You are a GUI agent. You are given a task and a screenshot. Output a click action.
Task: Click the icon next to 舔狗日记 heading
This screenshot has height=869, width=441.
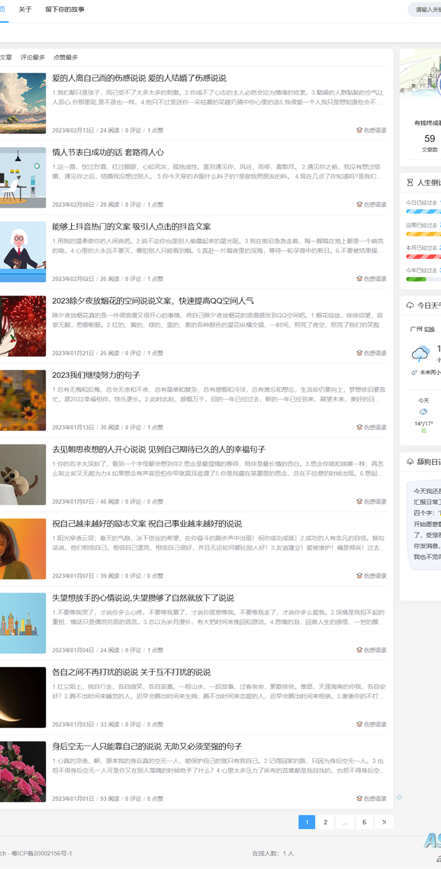(410, 462)
